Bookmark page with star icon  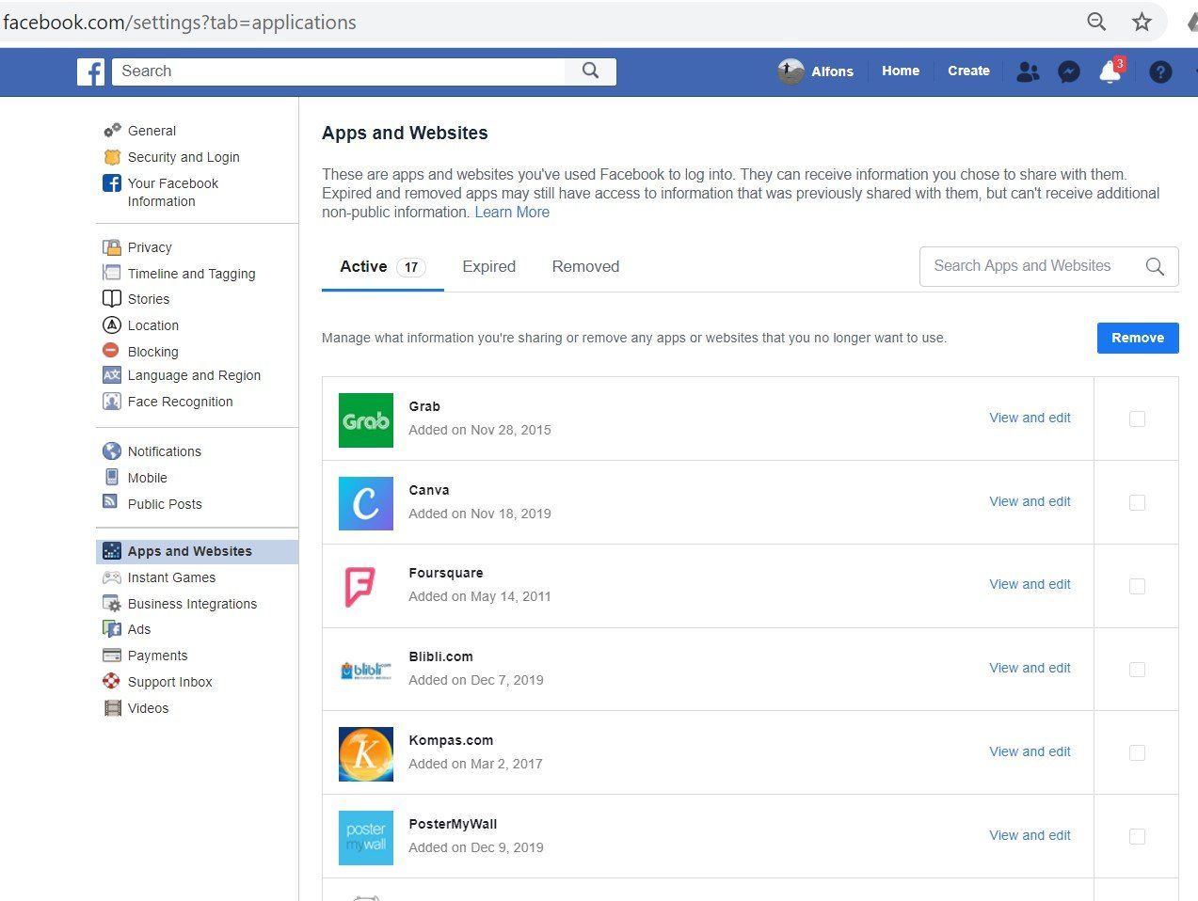pos(1142,22)
